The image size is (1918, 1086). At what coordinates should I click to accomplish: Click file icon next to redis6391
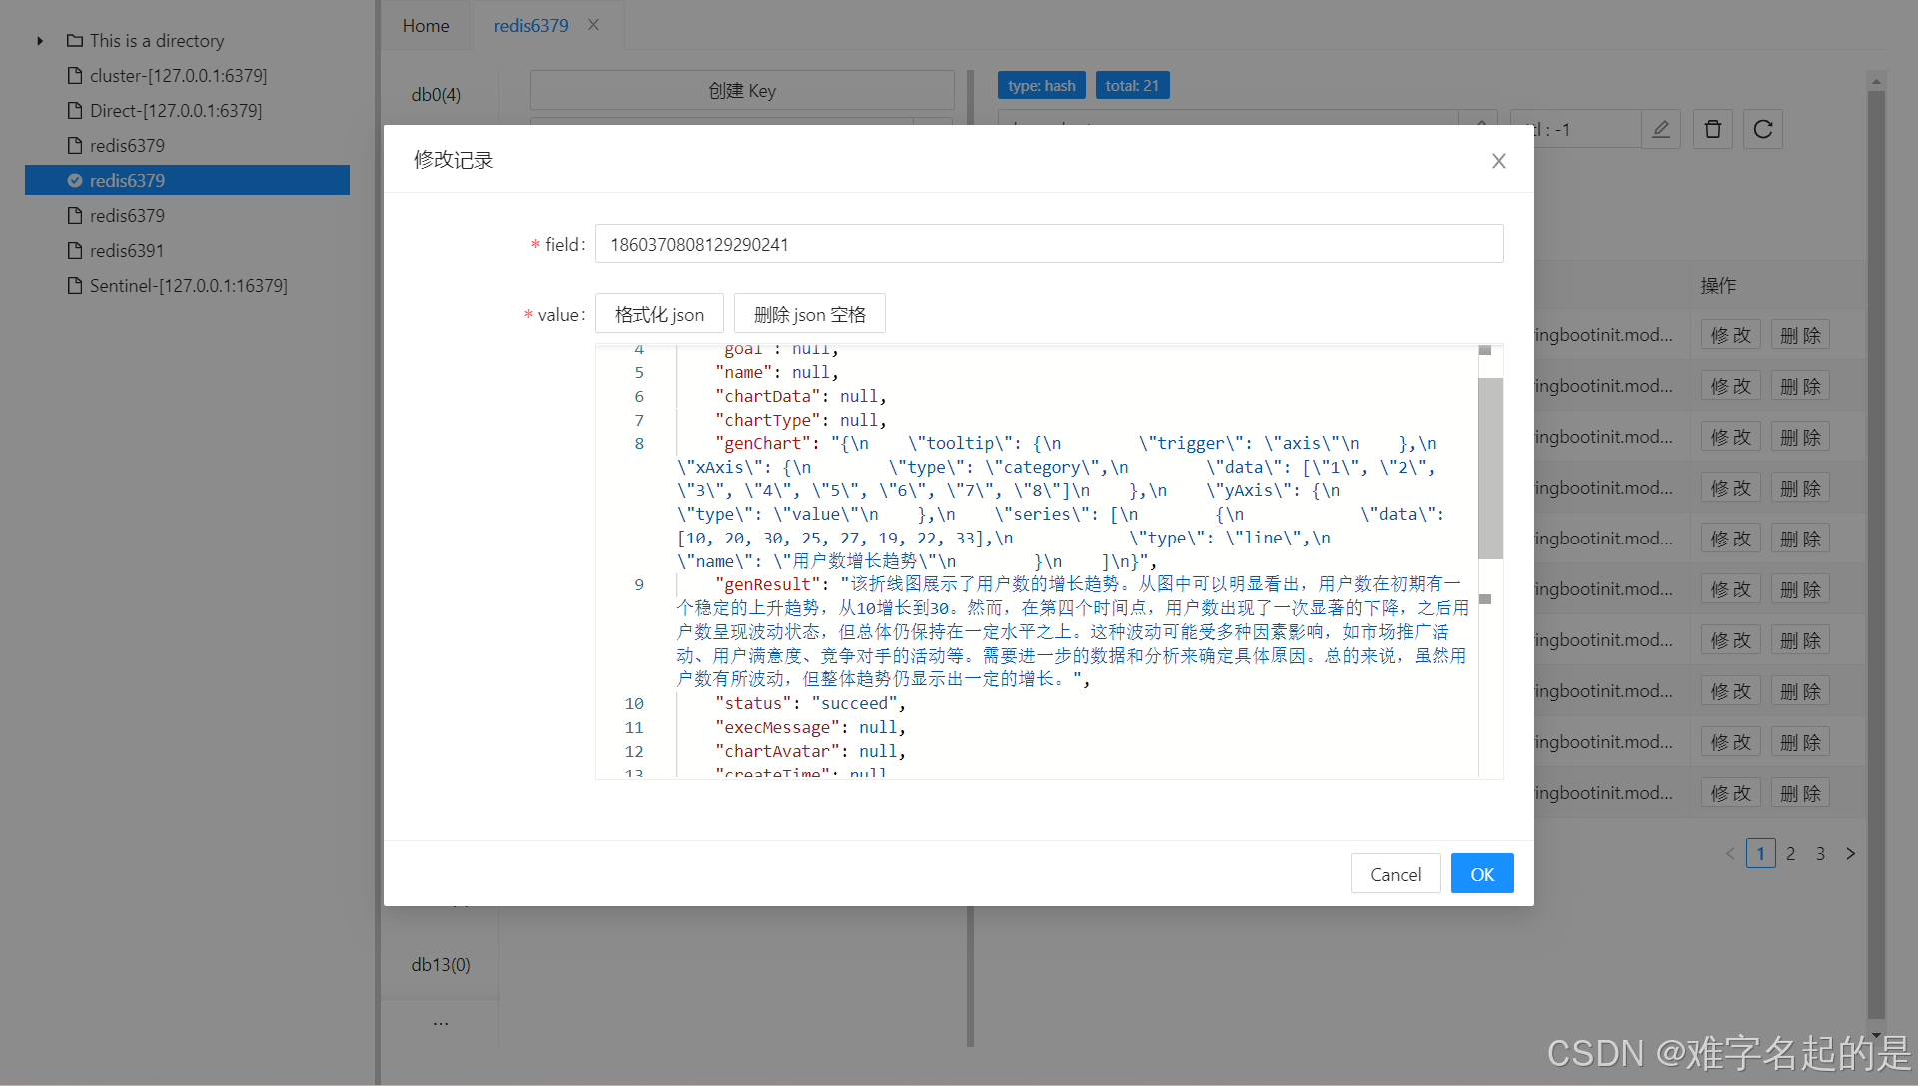coord(75,250)
